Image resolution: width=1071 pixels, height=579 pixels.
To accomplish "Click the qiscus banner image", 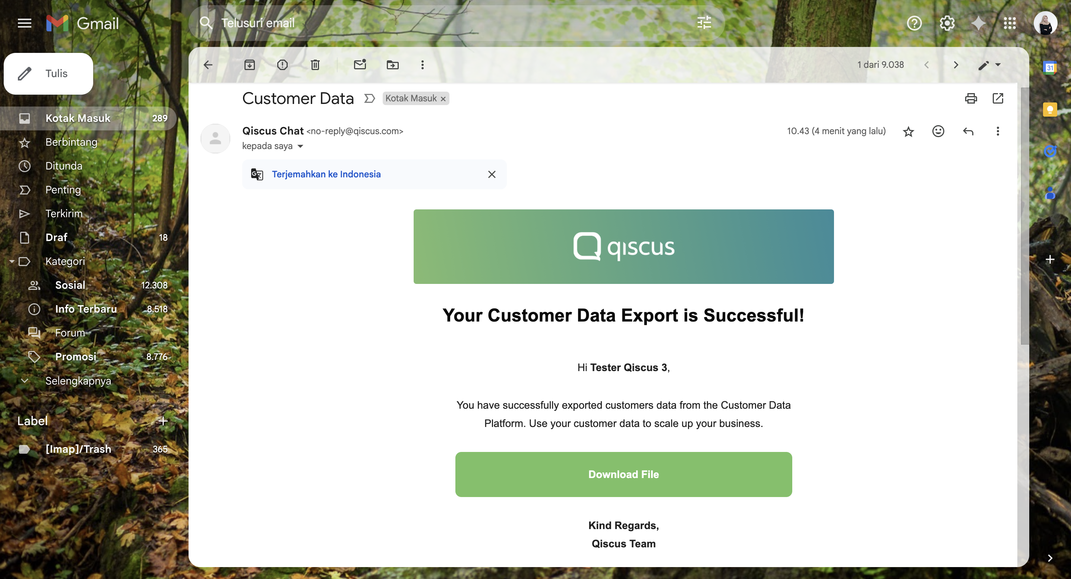I will (x=624, y=247).
